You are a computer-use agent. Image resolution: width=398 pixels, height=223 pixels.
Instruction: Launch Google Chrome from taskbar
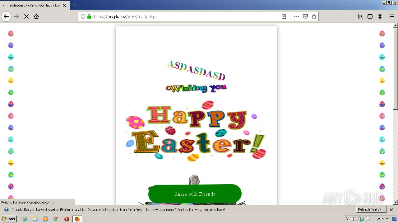56,219
